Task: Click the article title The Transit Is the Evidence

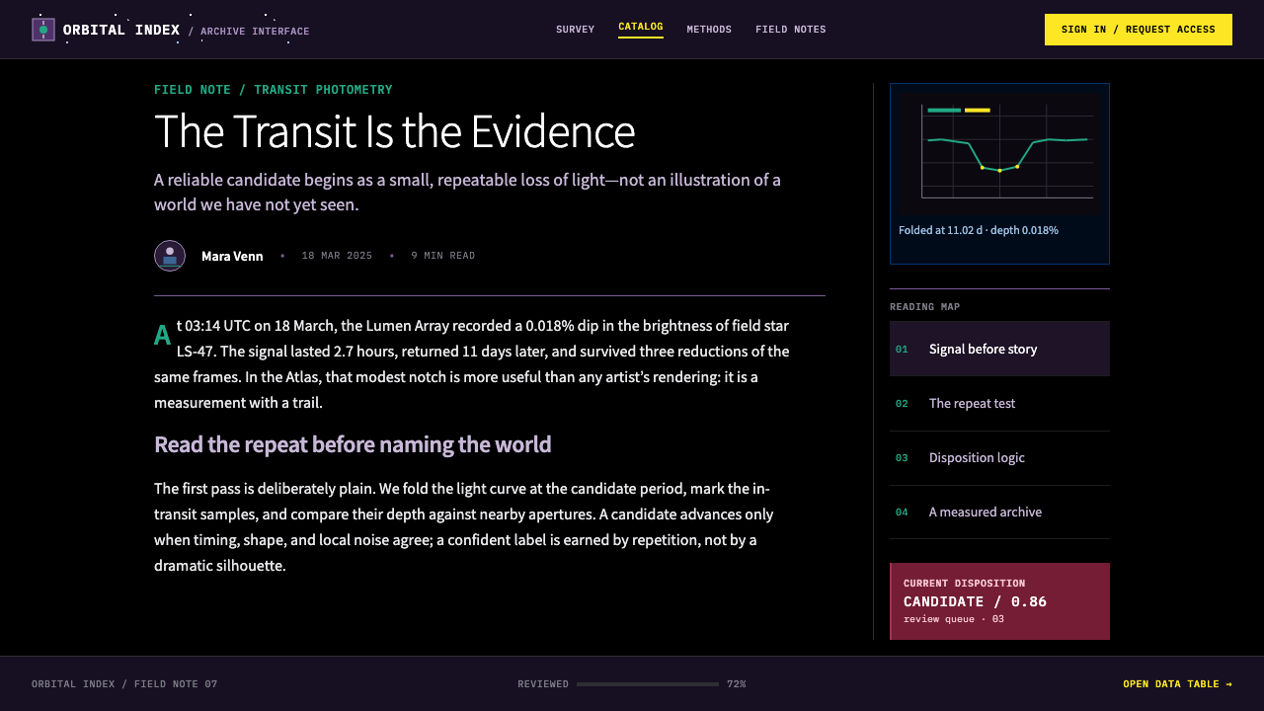Action: point(394,131)
